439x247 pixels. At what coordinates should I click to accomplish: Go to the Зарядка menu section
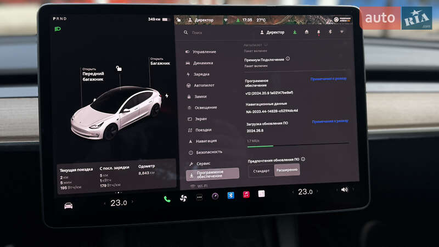[x=201, y=74]
